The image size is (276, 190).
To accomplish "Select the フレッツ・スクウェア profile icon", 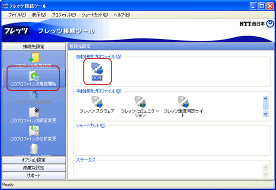I will point(97,102).
